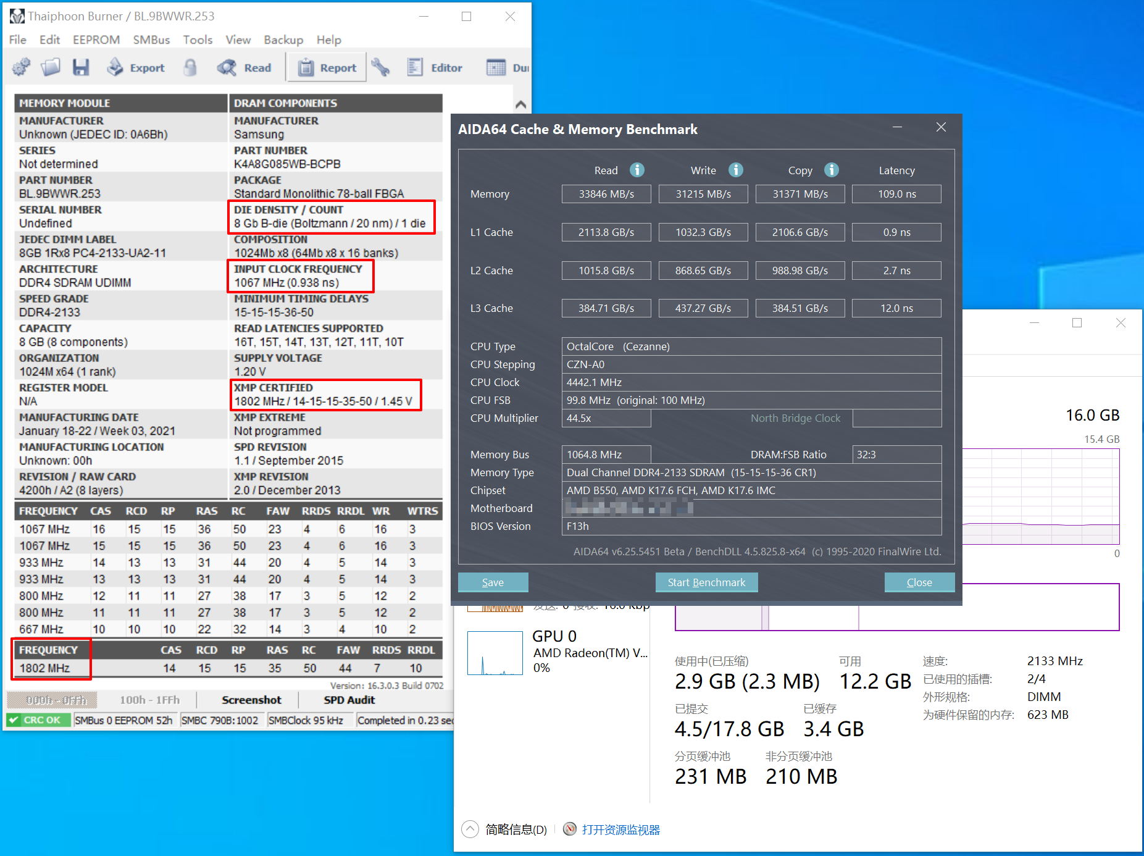Maximize the Task Manager window
This screenshot has height=856, width=1144.
pos(1077,323)
